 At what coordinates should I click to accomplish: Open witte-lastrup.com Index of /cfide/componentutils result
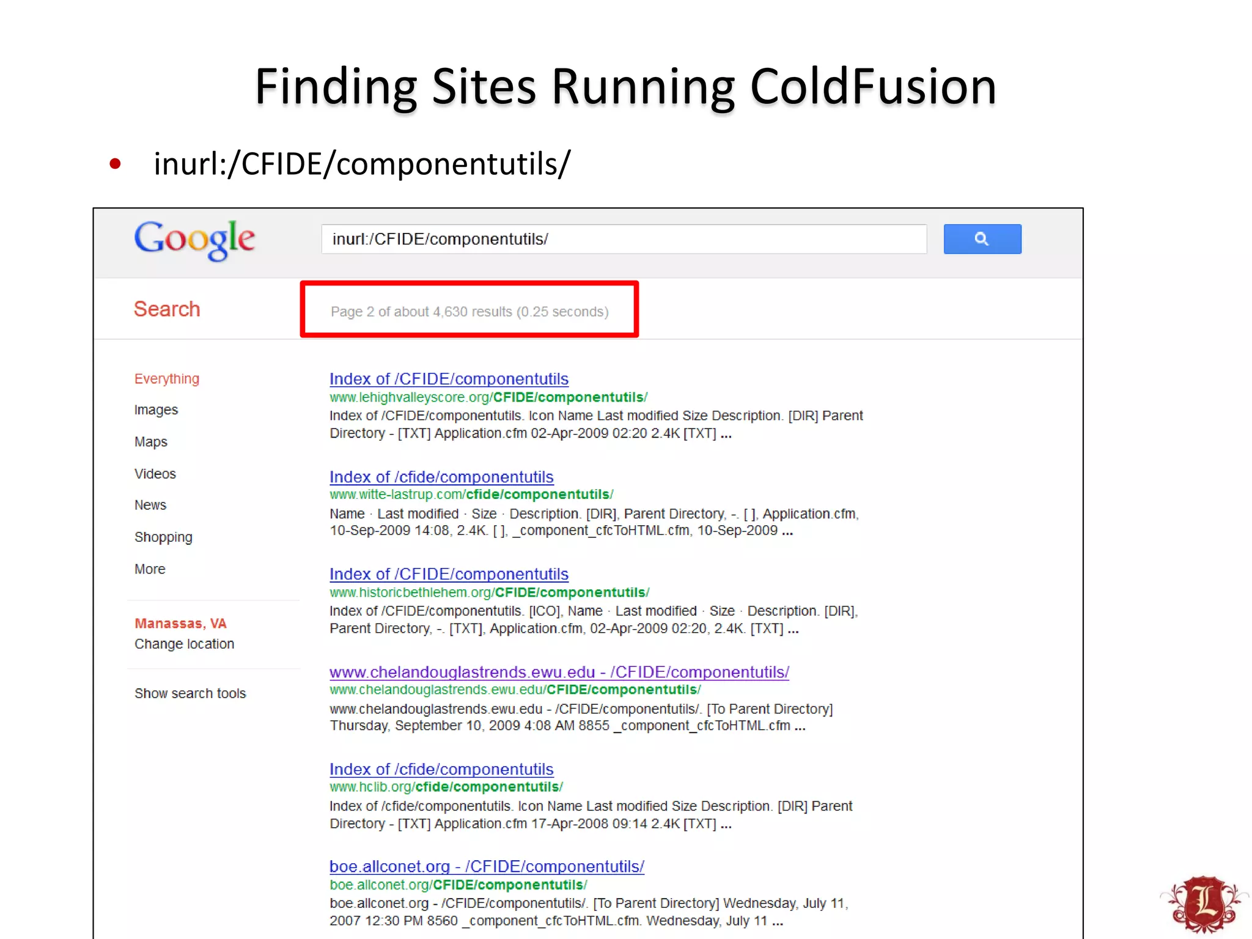point(441,477)
